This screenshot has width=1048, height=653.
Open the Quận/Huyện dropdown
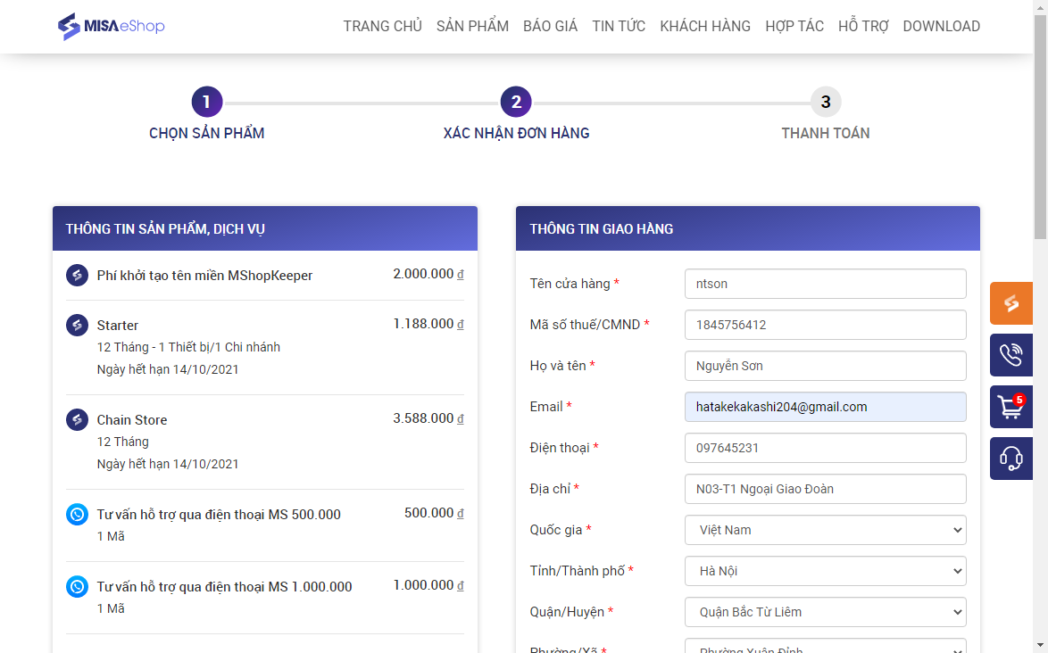[826, 612]
